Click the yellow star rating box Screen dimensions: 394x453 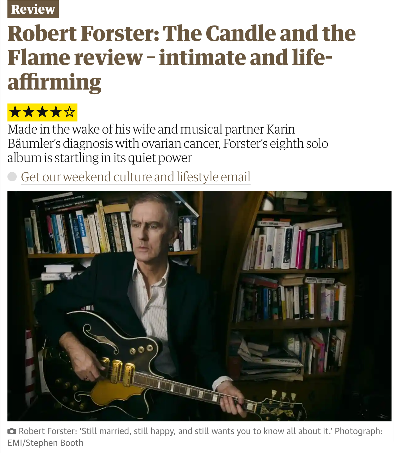tap(42, 112)
